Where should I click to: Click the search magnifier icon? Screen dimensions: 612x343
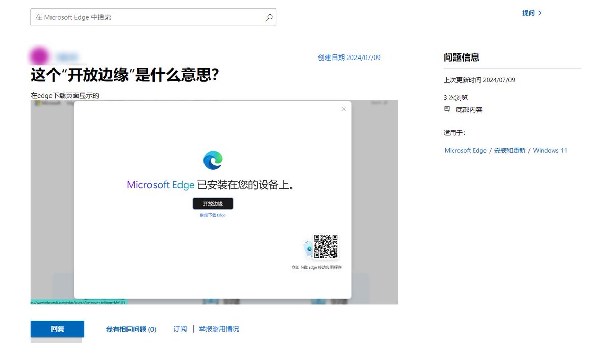pos(269,17)
